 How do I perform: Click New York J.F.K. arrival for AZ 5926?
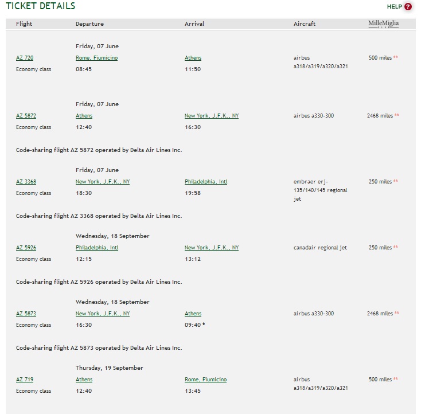coord(212,248)
